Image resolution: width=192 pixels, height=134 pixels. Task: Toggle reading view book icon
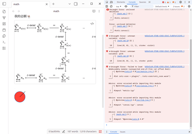pyautogui.click(x=94, y=11)
